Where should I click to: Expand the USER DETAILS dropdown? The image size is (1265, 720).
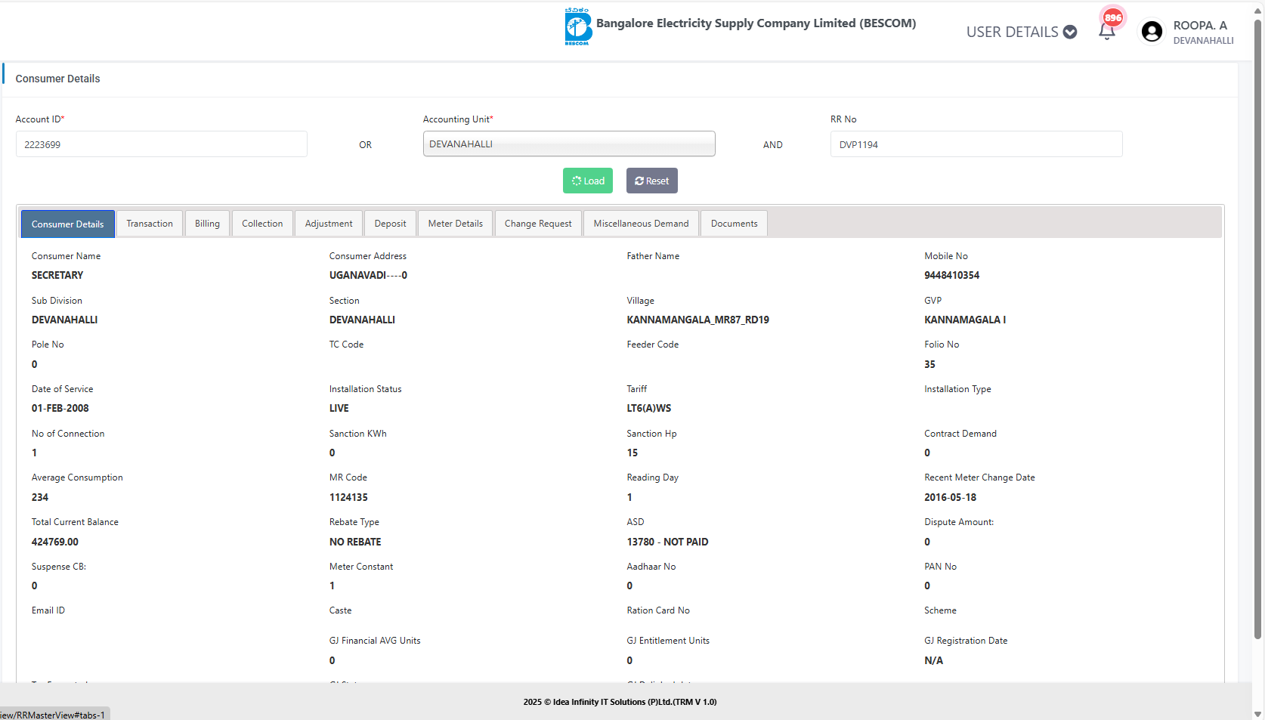click(x=1022, y=32)
